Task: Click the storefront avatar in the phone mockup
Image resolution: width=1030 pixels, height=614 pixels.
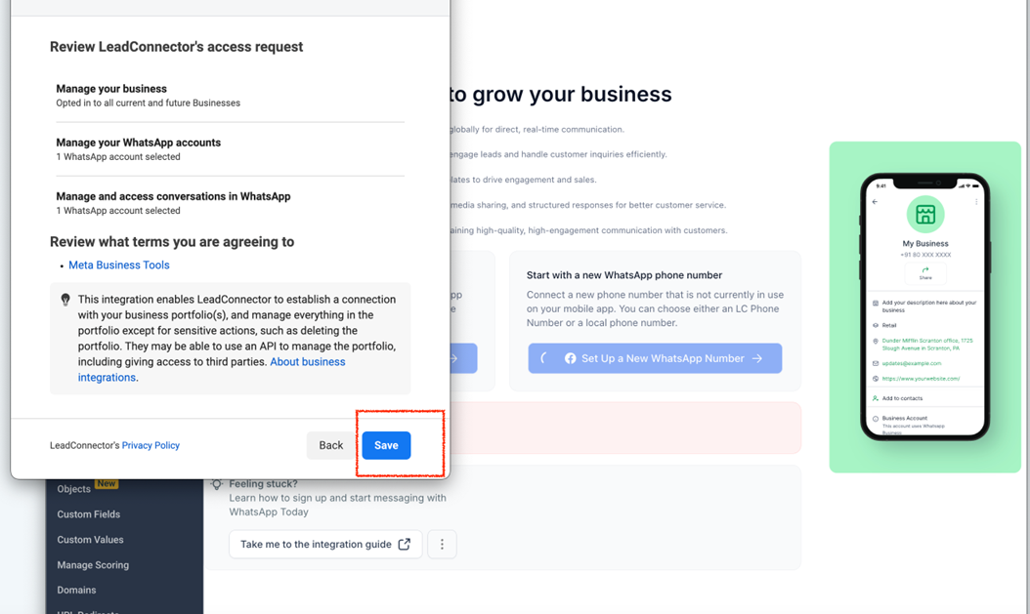Action: [924, 214]
